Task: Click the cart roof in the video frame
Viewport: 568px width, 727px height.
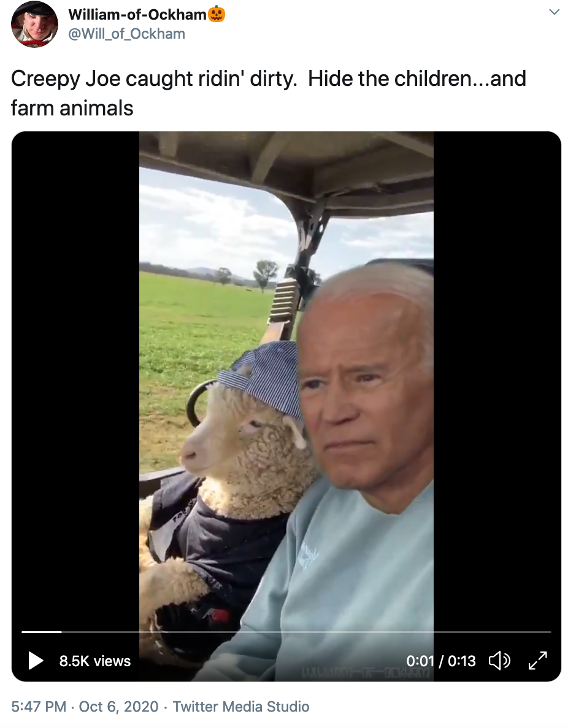Action: click(x=286, y=167)
